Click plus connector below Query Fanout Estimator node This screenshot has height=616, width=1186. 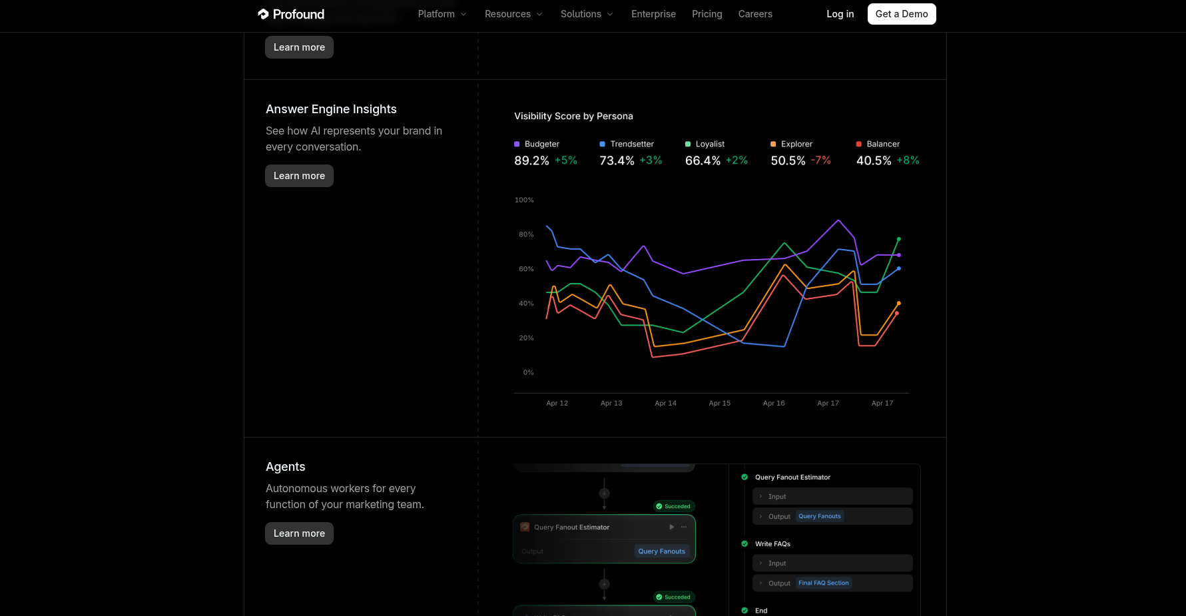click(x=604, y=584)
